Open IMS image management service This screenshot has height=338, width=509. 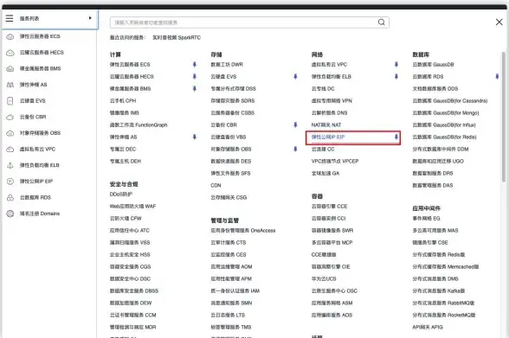(125, 112)
